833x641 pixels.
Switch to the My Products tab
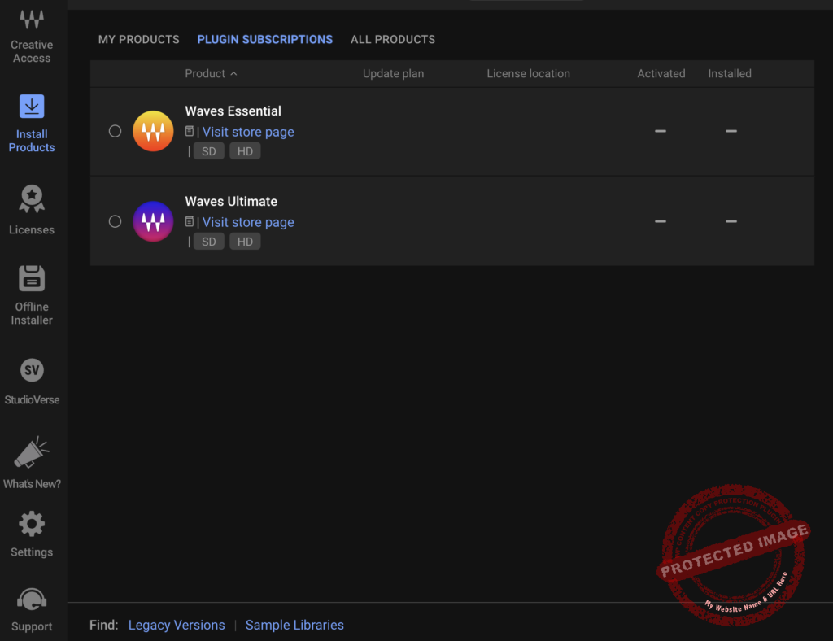coord(138,39)
